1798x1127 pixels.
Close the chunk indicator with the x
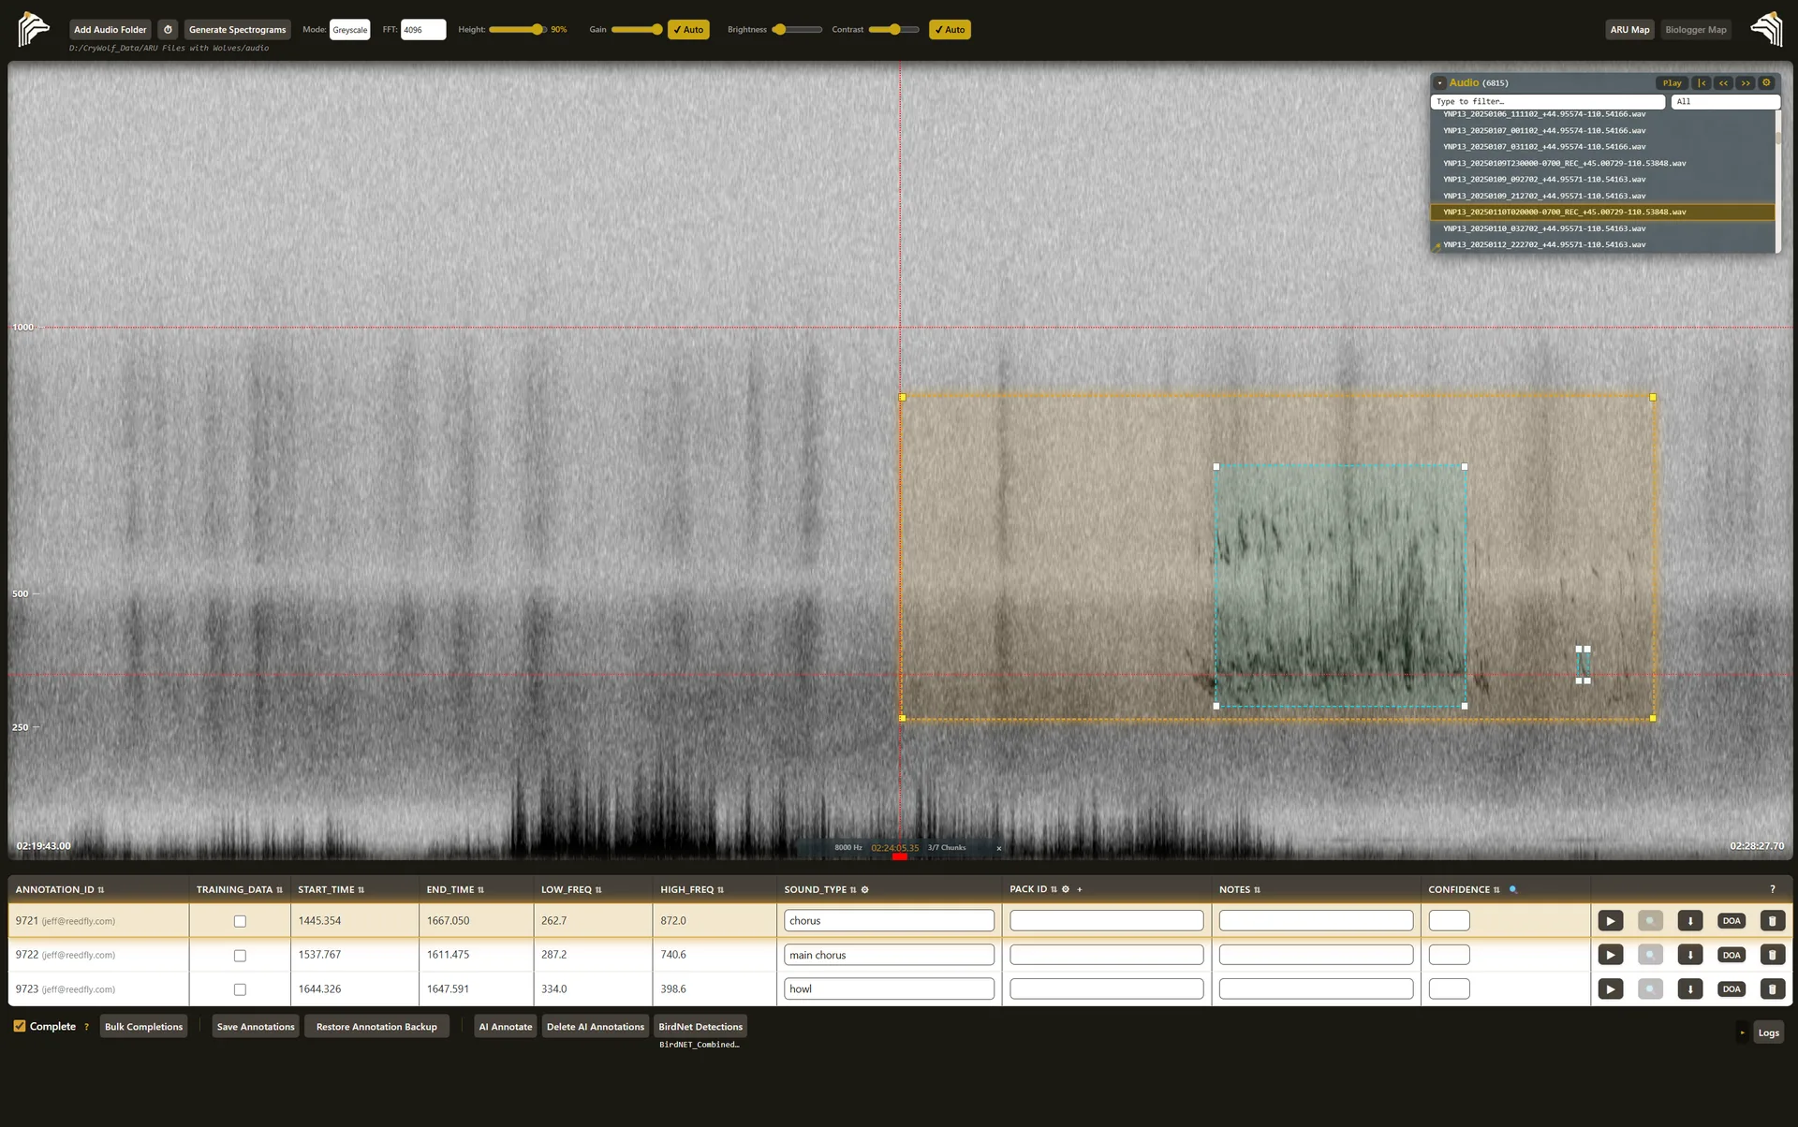point(998,848)
